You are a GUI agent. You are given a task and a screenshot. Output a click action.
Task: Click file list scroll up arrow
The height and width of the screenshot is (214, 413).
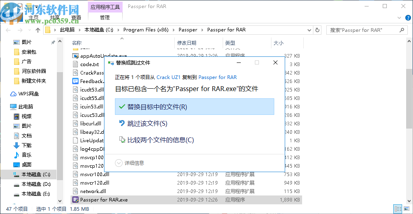point(409,42)
